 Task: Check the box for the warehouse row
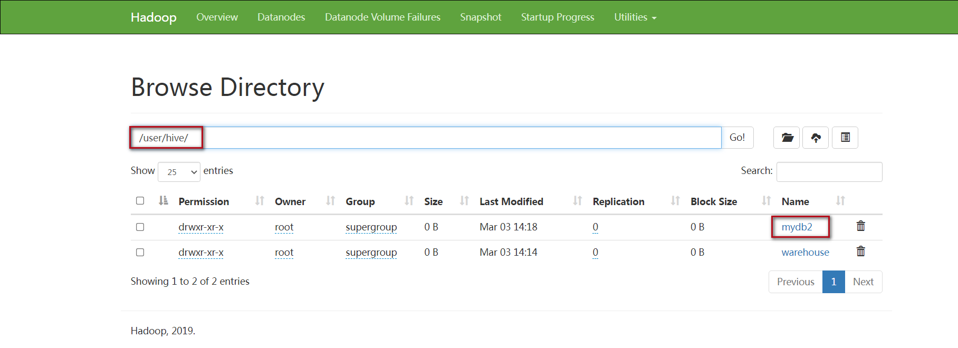pyautogui.click(x=140, y=253)
